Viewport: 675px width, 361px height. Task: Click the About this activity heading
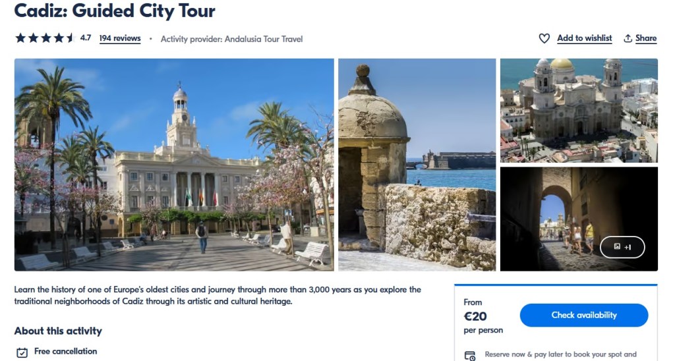pyautogui.click(x=58, y=331)
